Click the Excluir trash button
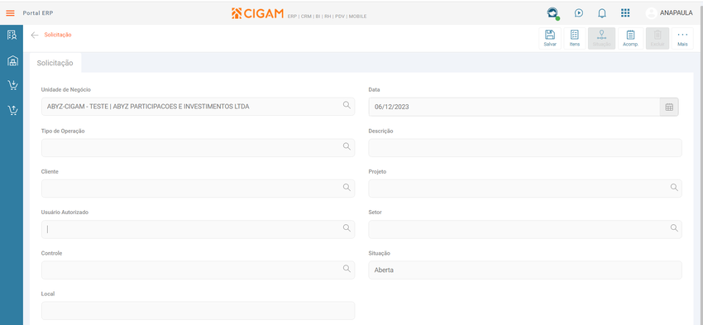 [x=658, y=39]
